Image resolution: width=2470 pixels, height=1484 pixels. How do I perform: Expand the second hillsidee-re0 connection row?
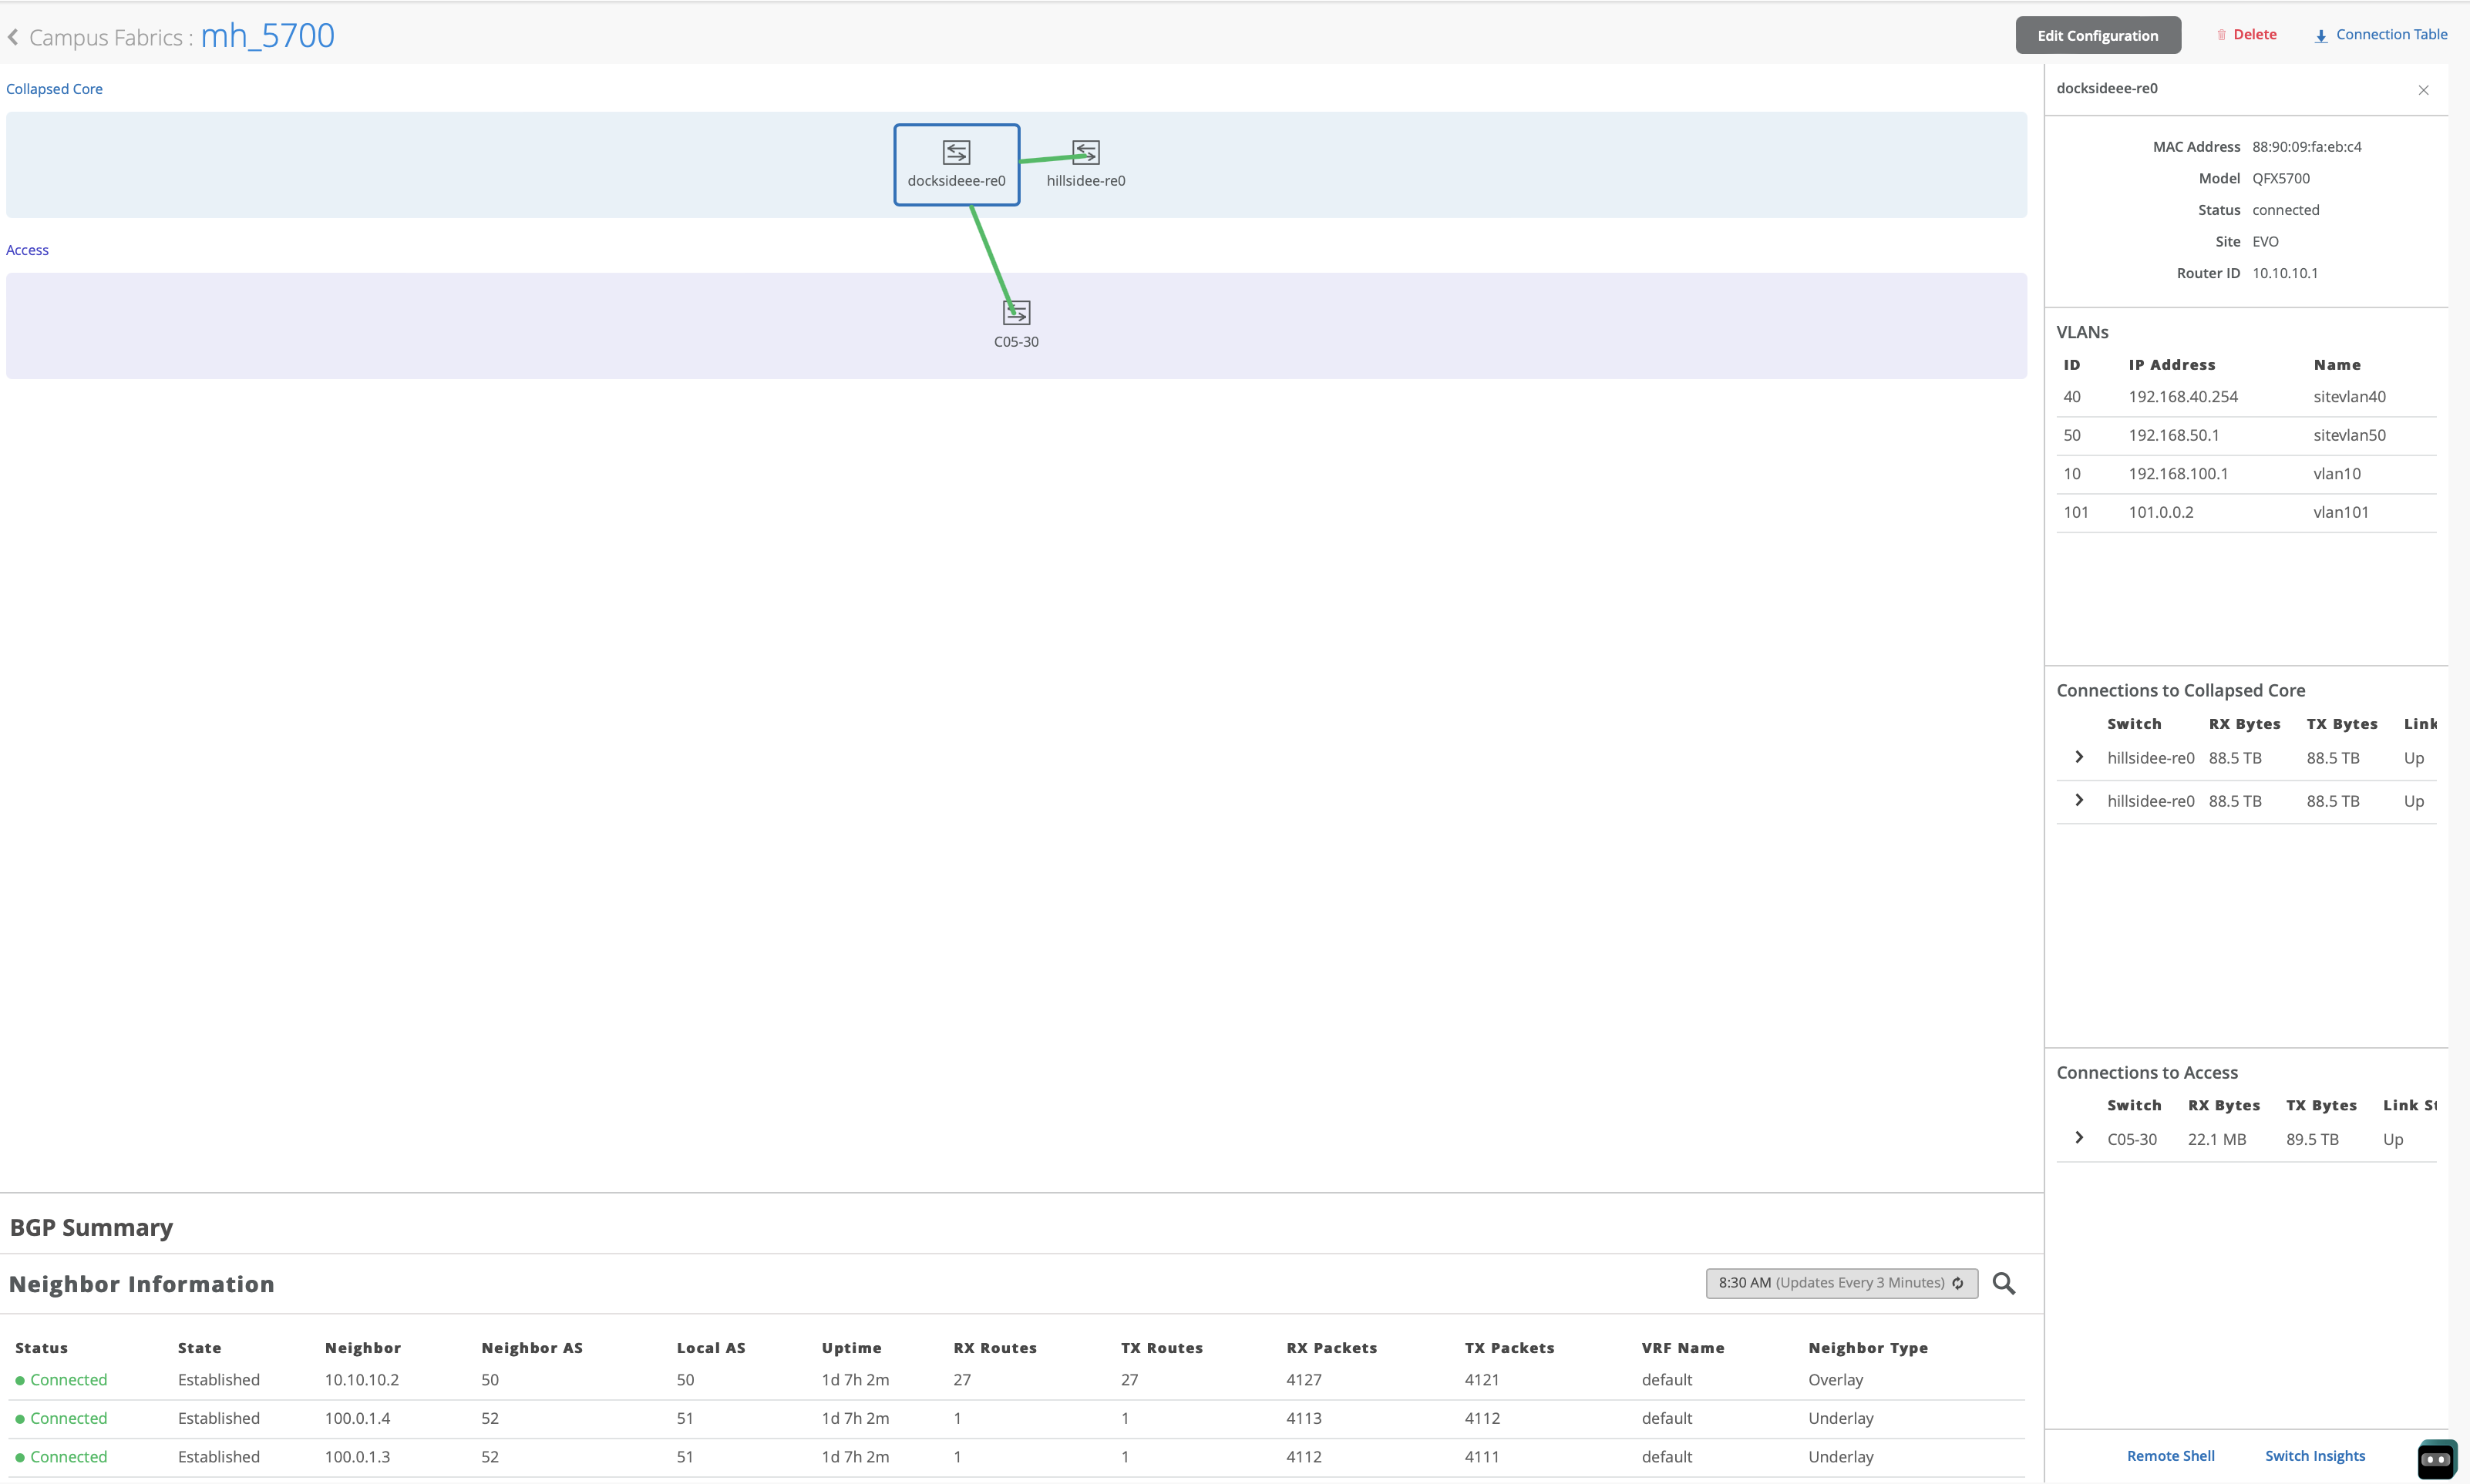tap(2079, 800)
